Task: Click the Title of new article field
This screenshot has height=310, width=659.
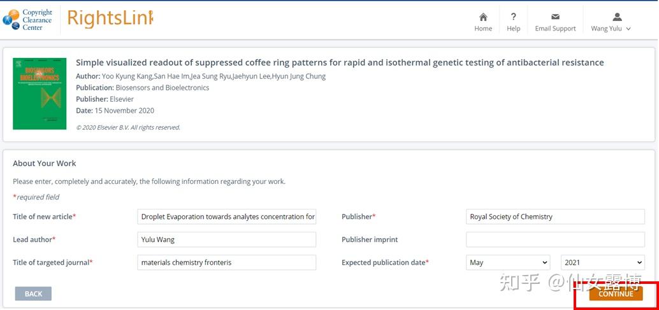Action: click(227, 216)
